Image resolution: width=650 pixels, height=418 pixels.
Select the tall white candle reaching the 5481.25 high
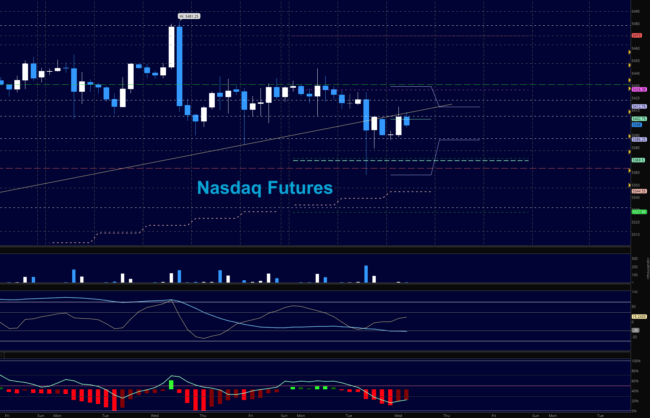171,47
